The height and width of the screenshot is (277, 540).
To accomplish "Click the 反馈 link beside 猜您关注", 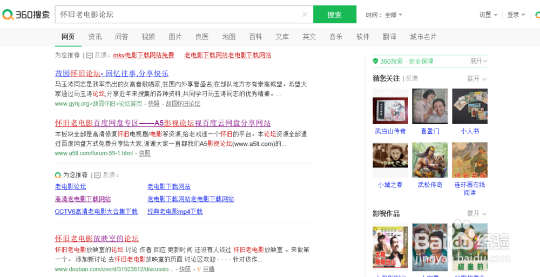I will coord(411,78).
